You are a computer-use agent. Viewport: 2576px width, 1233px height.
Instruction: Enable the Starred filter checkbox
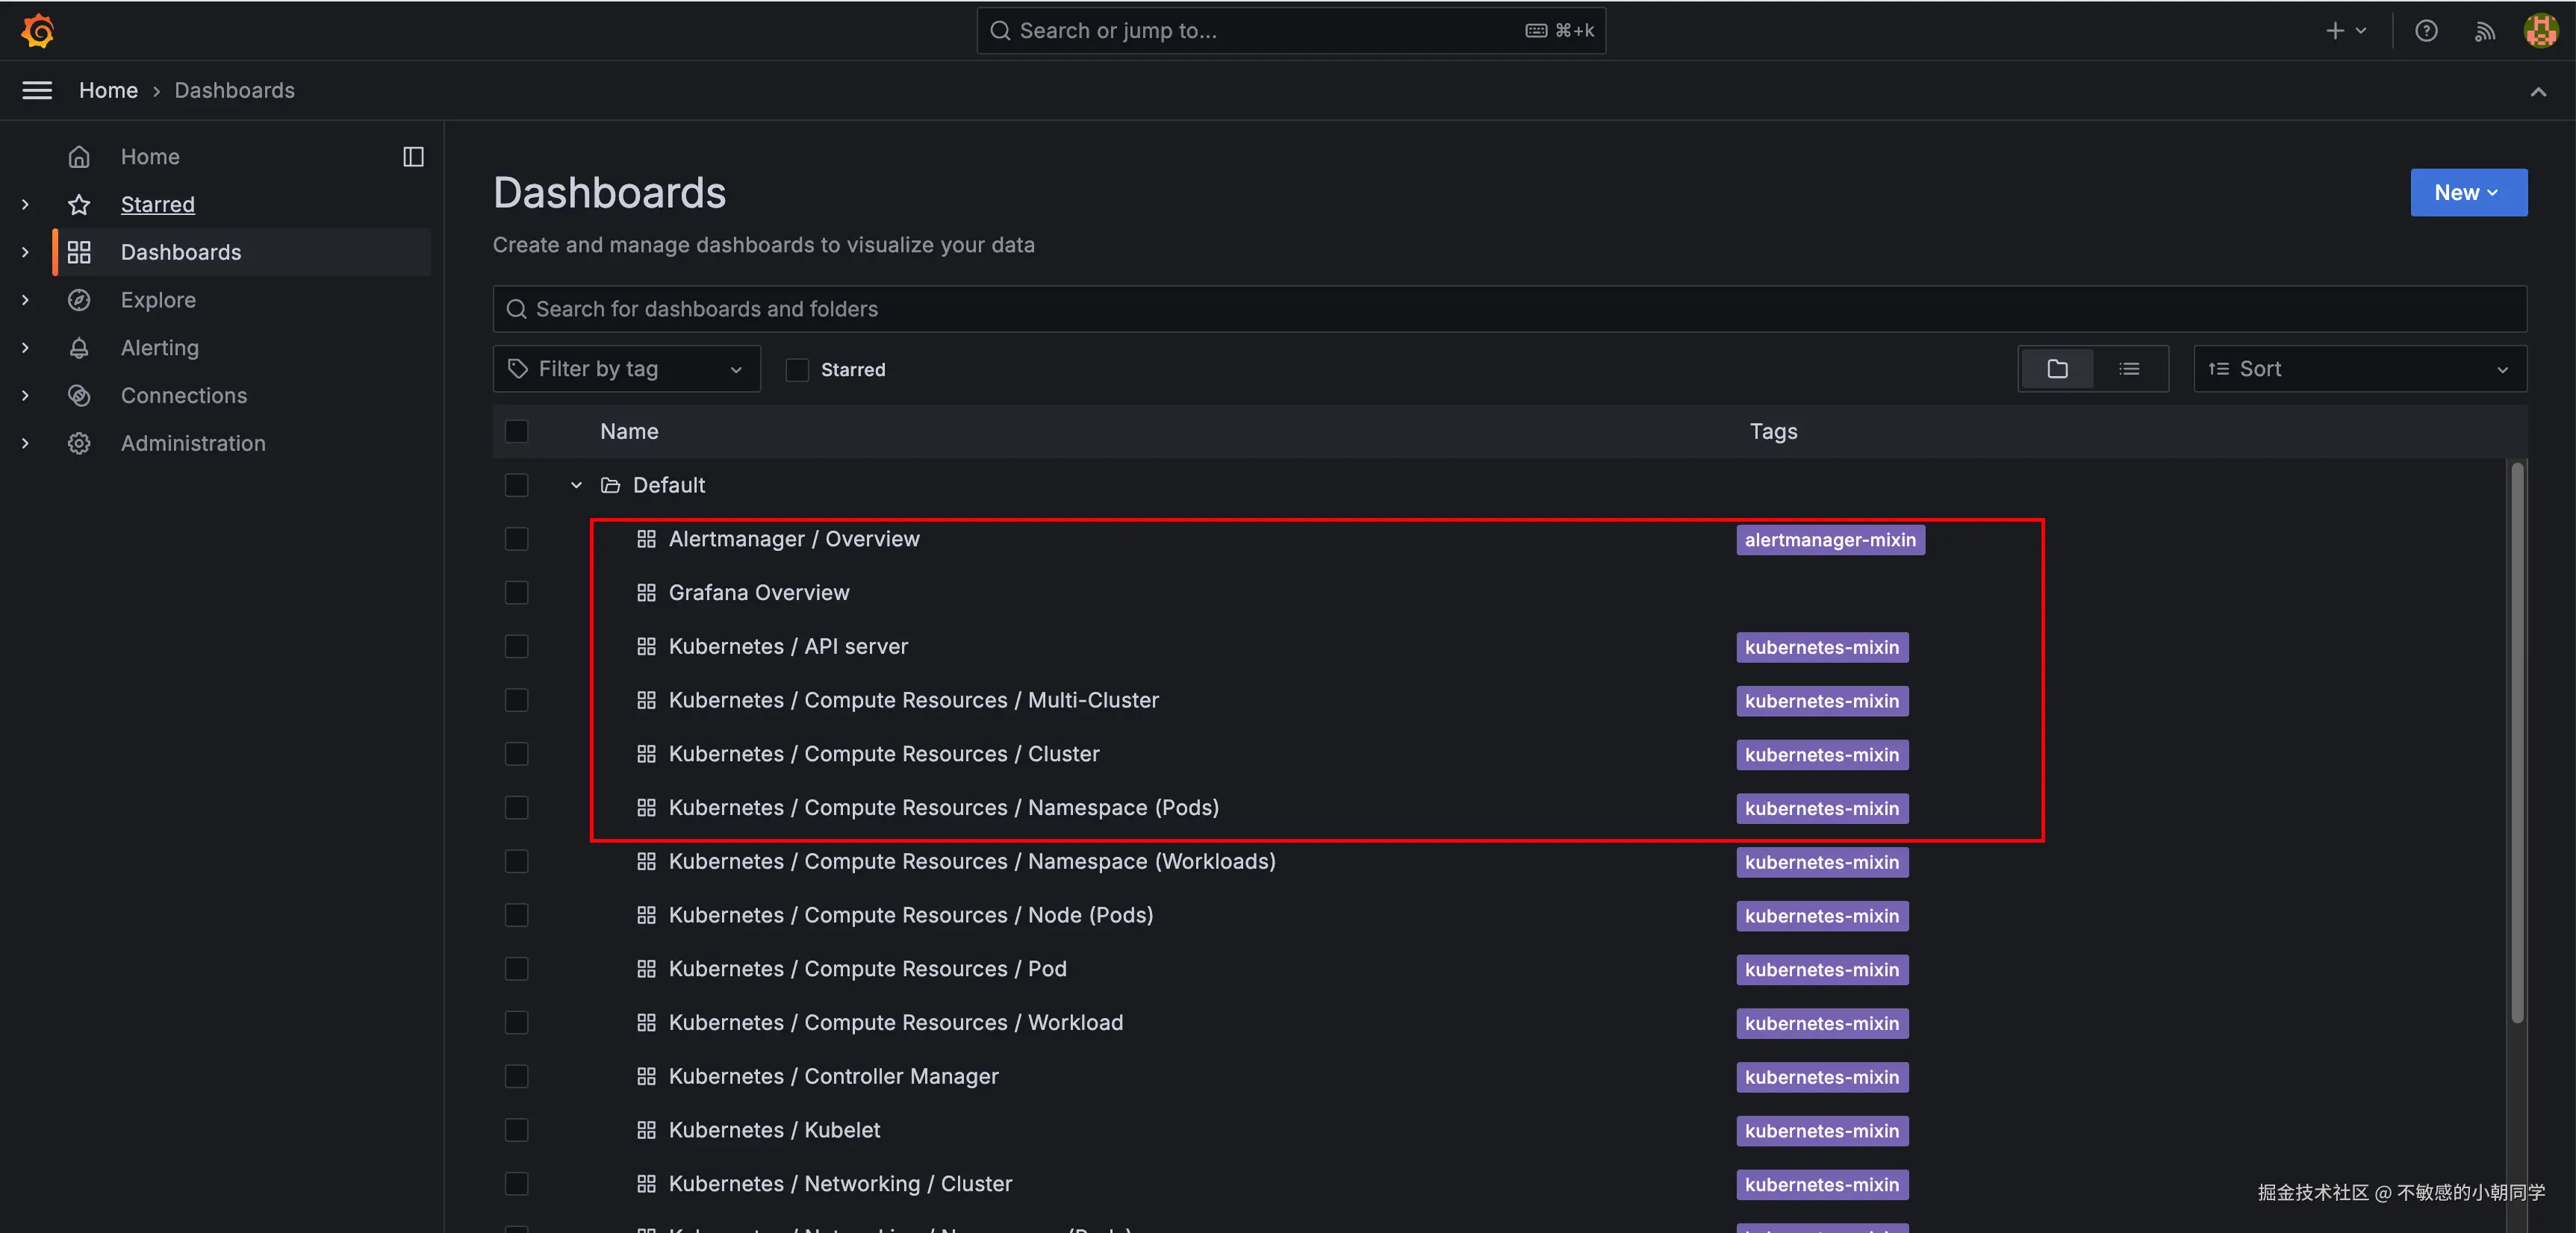797,370
